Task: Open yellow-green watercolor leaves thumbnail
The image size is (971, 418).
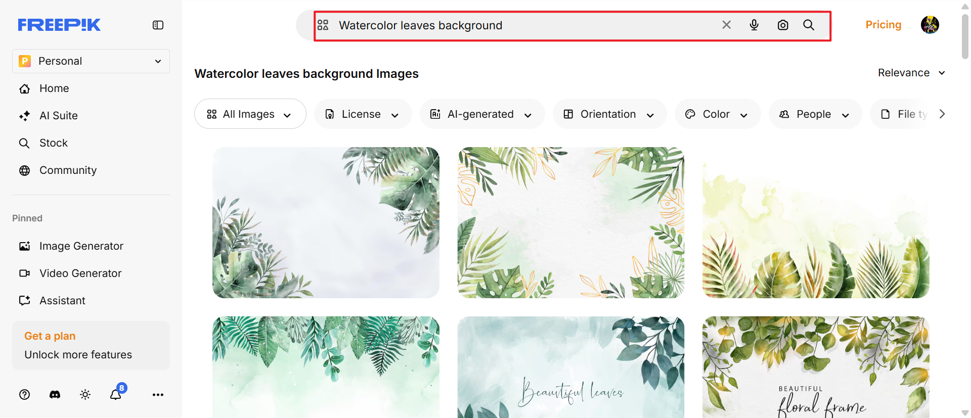Action: click(x=816, y=223)
